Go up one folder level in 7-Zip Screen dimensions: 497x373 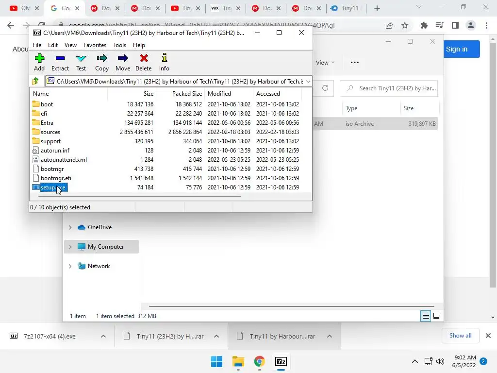click(x=35, y=81)
